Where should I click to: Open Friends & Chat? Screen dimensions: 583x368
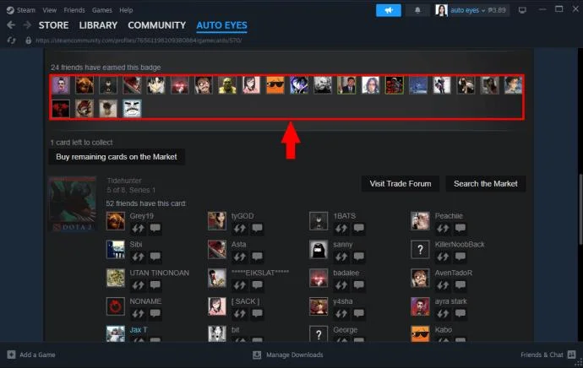pos(542,354)
